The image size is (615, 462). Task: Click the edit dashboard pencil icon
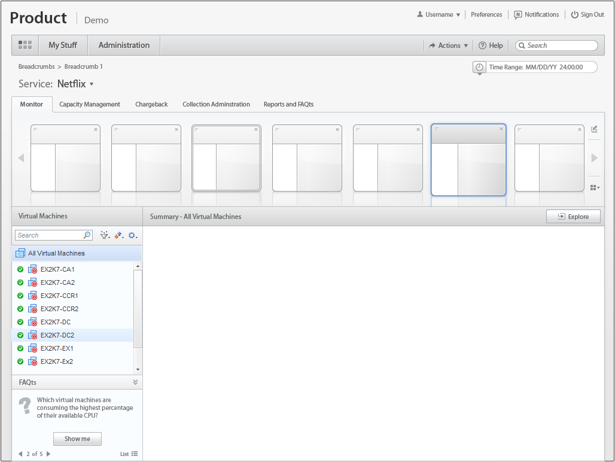pos(594,129)
